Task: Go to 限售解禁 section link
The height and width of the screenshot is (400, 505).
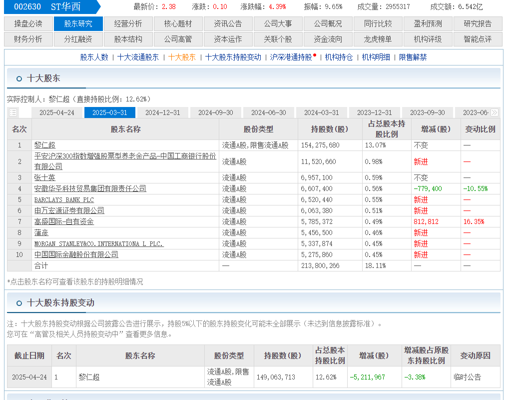Action: click(413, 57)
